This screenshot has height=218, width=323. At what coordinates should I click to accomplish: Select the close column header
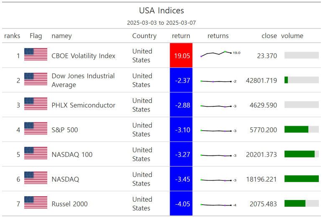(269, 36)
